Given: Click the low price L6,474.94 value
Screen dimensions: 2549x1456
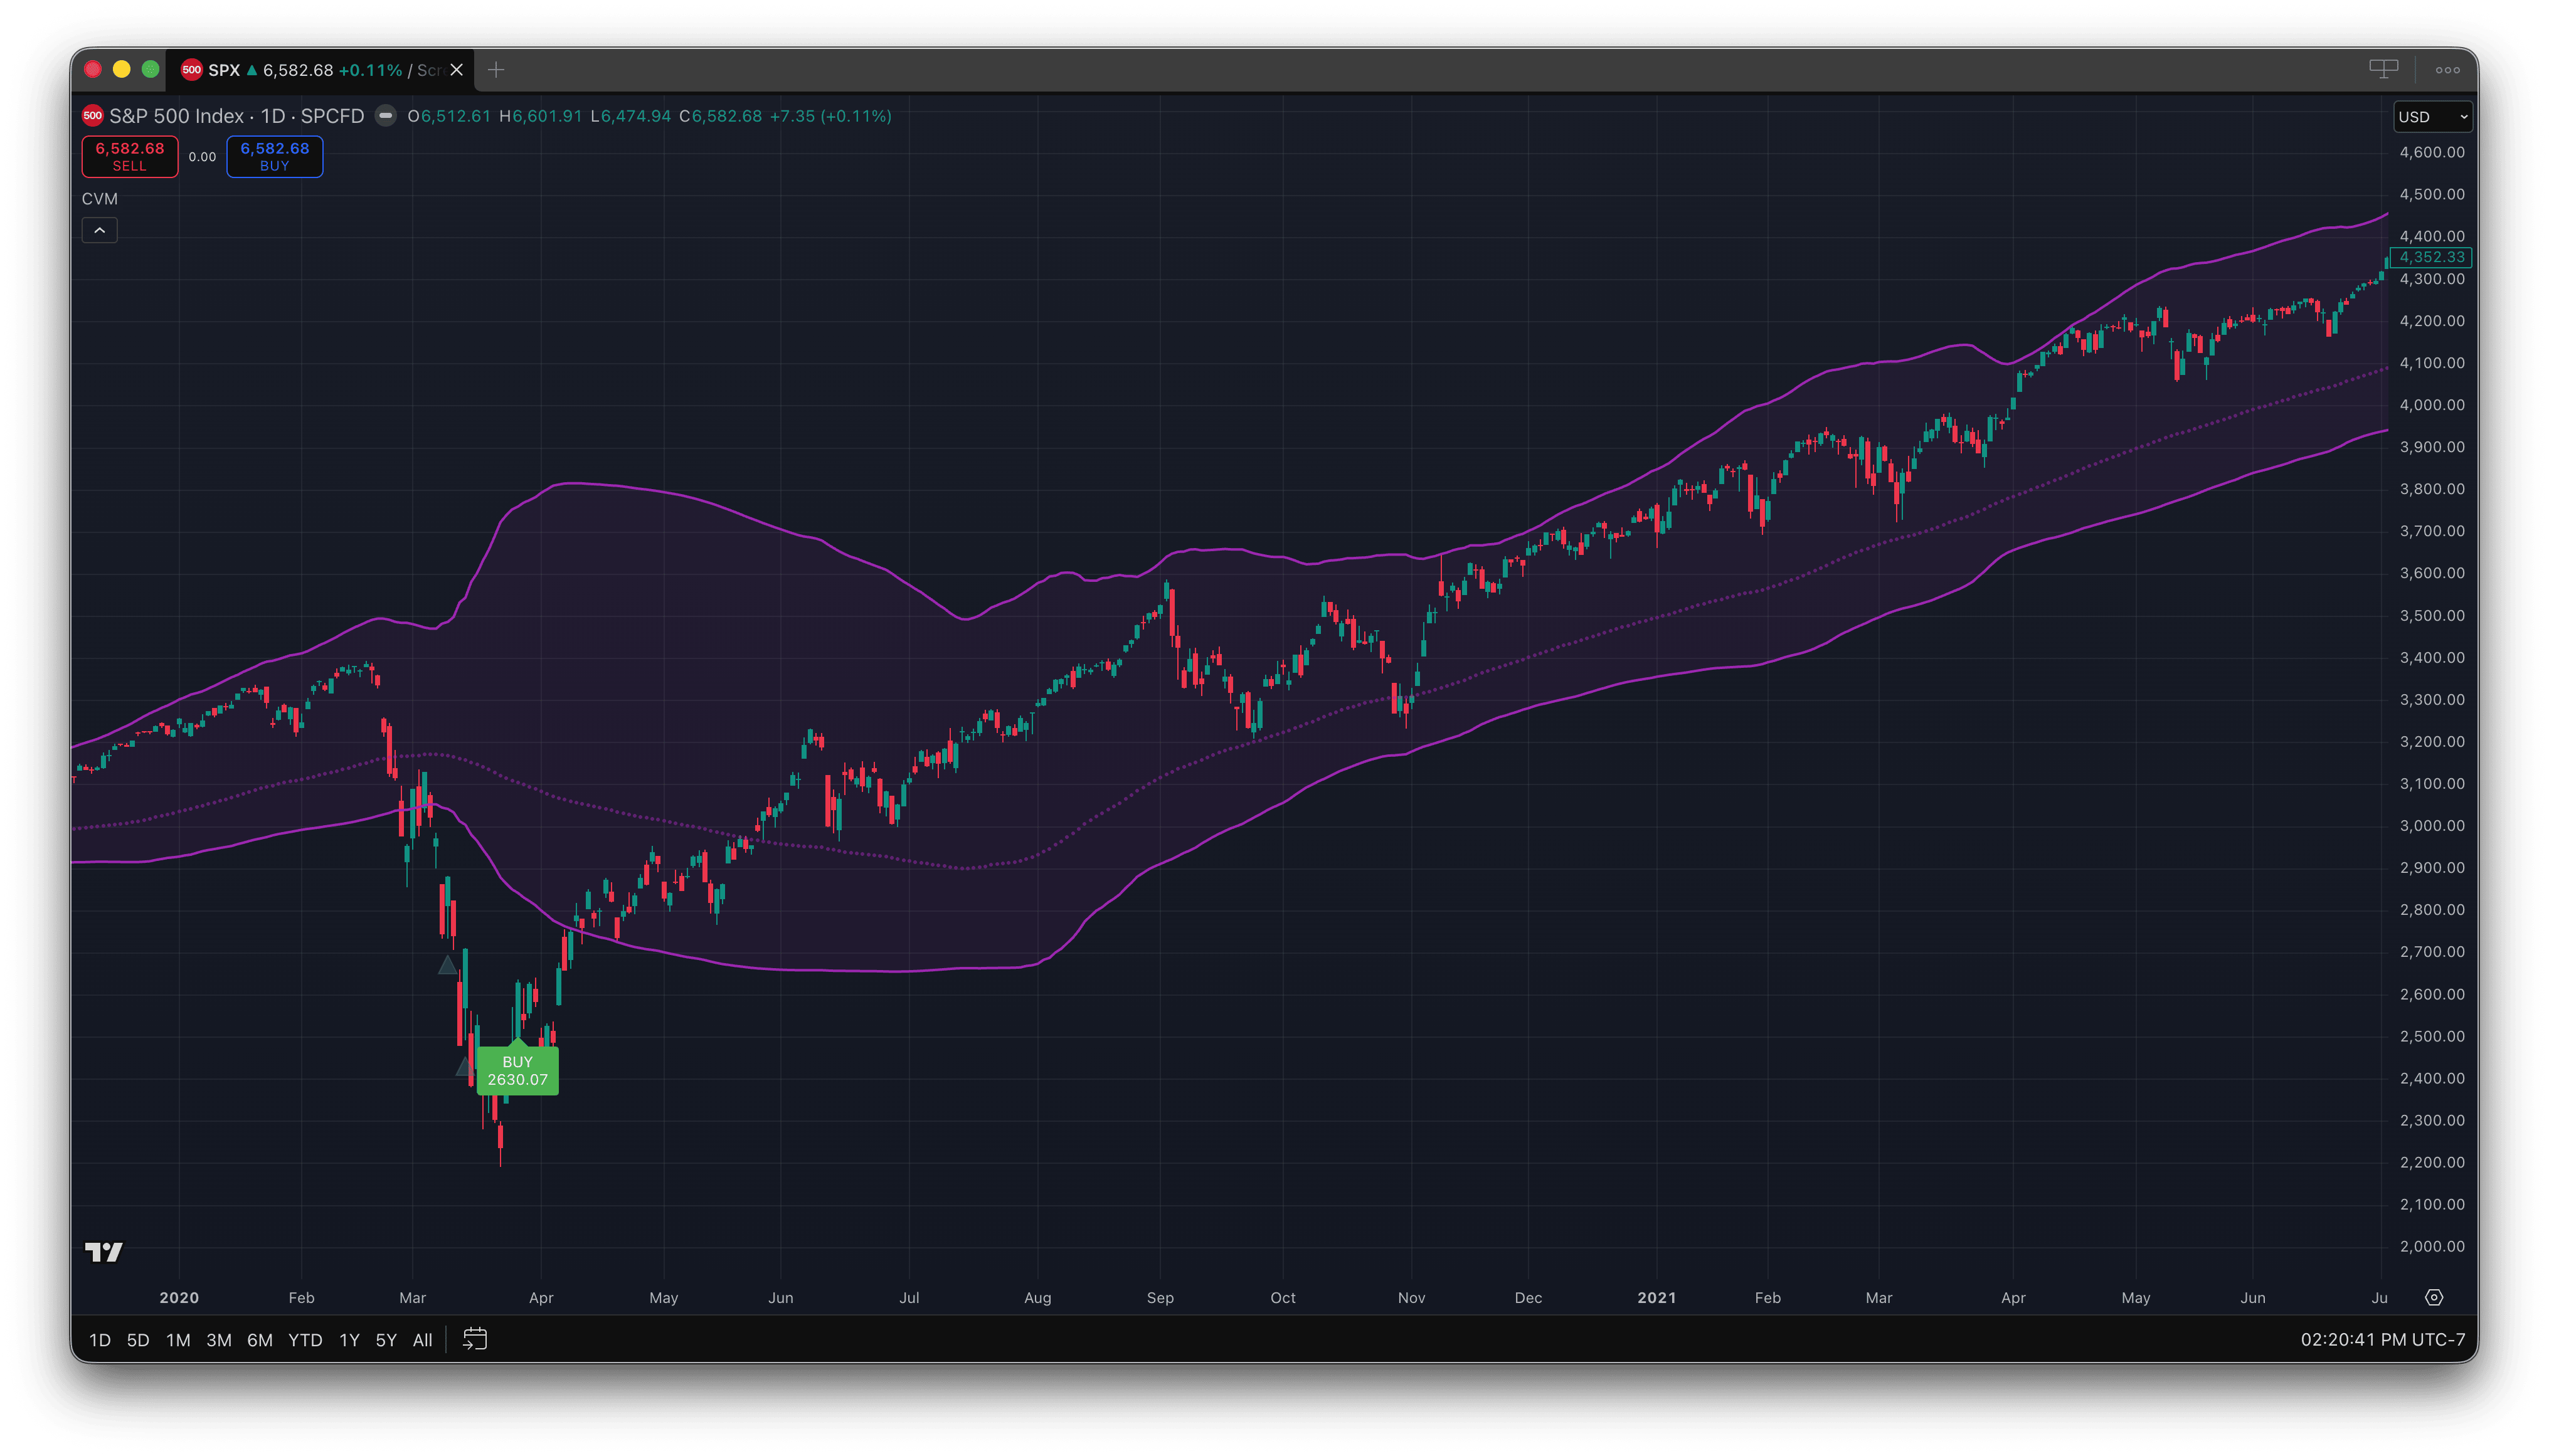Looking at the screenshot, I should (630, 116).
